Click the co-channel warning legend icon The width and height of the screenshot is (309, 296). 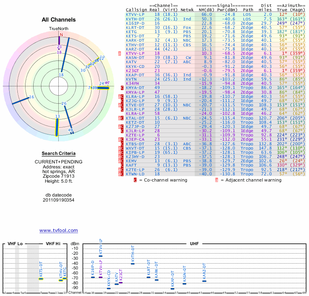[x=135, y=180]
